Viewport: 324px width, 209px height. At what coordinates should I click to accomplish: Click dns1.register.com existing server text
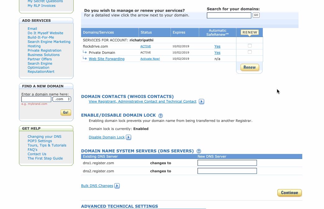(98, 163)
